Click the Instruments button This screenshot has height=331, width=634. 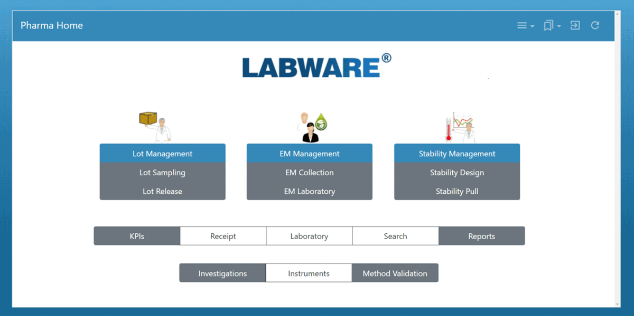(309, 273)
